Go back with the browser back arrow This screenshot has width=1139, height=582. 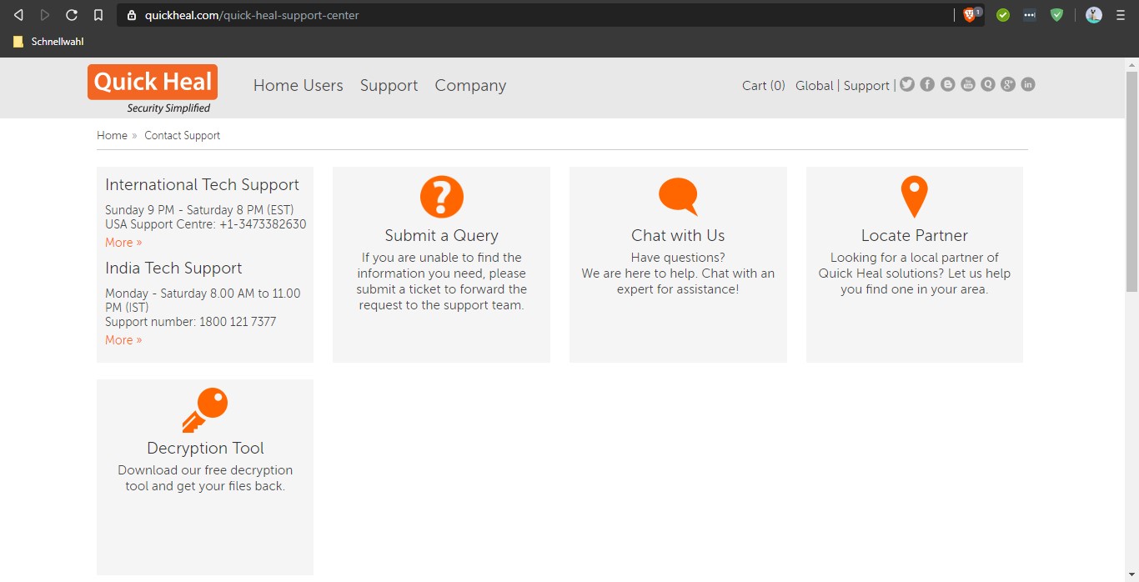(18, 15)
